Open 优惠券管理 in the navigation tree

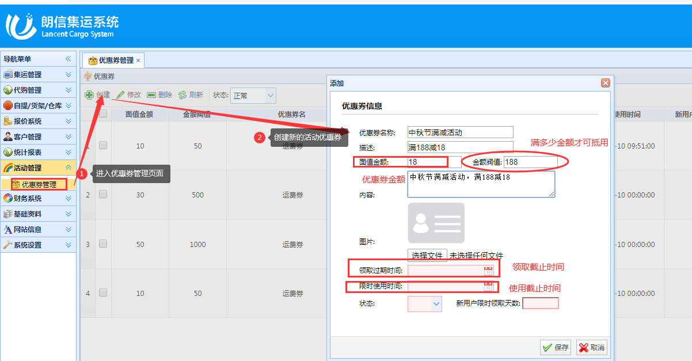(x=39, y=184)
